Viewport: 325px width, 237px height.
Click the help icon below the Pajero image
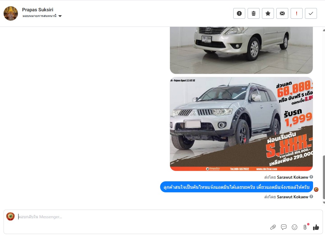click(x=311, y=177)
